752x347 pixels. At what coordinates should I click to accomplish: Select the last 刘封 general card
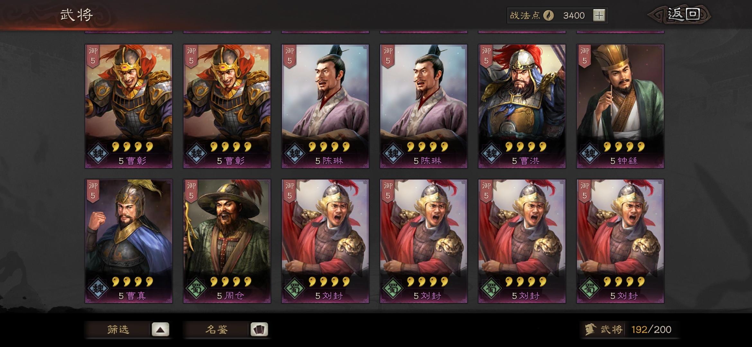[620, 241]
